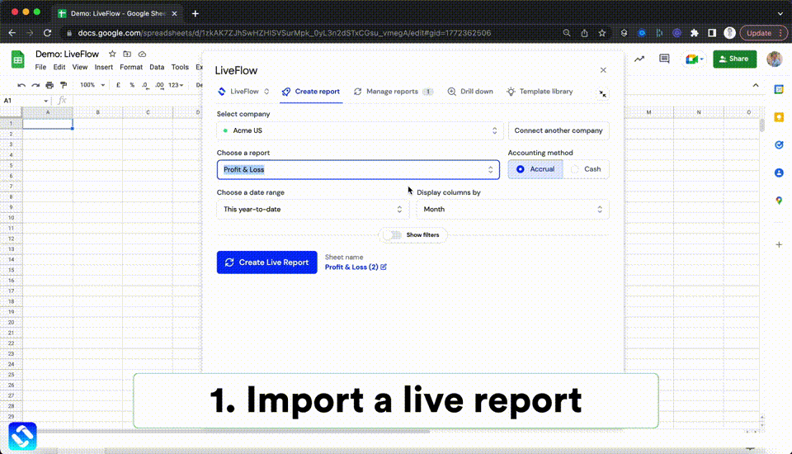Image resolution: width=792 pixels, height=454 pixels.
Task: Star the Demo: LiveFlow document
Action: pyautogui.click(x=112, y=54)
